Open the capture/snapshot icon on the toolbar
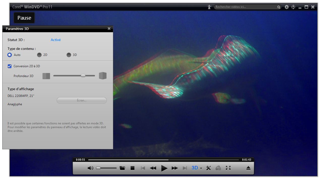The width and height of the screenshot is (320, 179). 218,168
